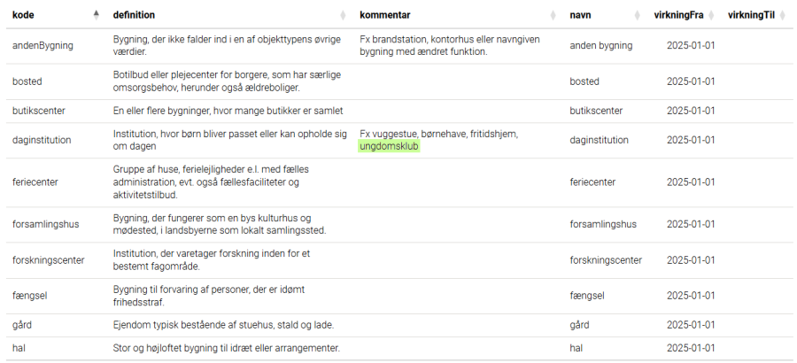Image resolution: width=797 pixels, height=363 pixels.
Task: Sort table by kode column arrow
Action: 96,15
